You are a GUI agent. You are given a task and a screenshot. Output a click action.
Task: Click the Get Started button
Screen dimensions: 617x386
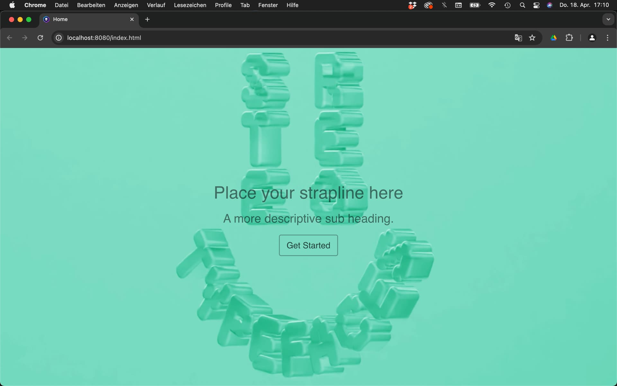pyautogui.click(x=308, y=245)
